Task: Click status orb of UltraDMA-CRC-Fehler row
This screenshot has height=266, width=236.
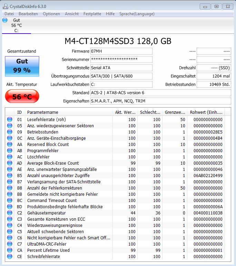Action: point(10,244)
